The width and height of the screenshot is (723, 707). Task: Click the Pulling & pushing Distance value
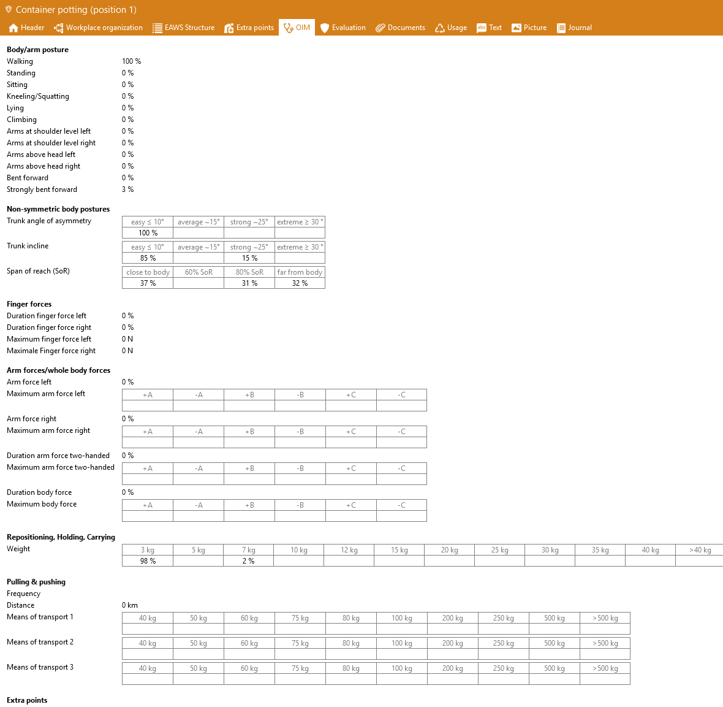(x=130, y=605)
